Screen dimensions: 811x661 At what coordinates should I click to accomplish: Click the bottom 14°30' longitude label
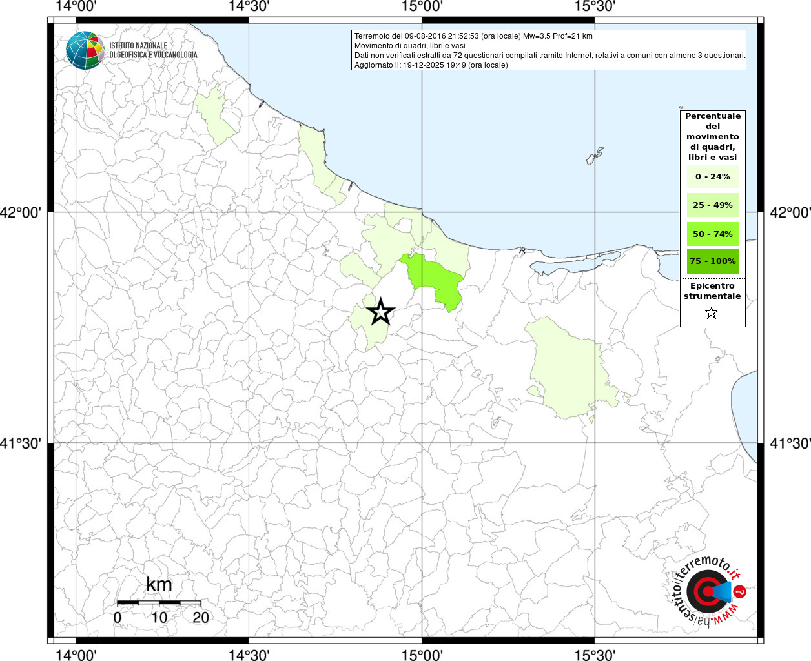(x=250, y=654)
